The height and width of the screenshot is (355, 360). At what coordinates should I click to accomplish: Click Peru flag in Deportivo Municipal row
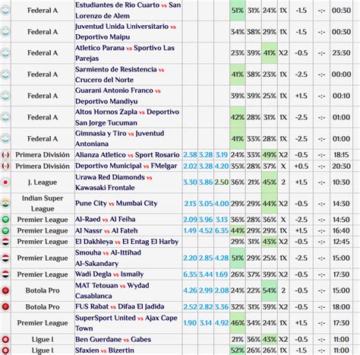click(x=5, y=166)
